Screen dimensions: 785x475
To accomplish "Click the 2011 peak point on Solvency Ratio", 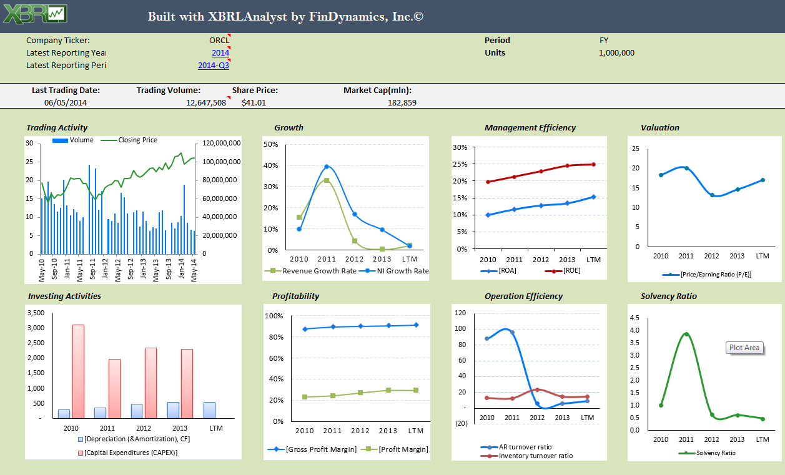I will coord(686,335).
